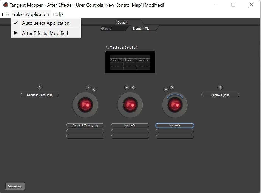
Task: Open the File menu
Action: pos(5,14)
